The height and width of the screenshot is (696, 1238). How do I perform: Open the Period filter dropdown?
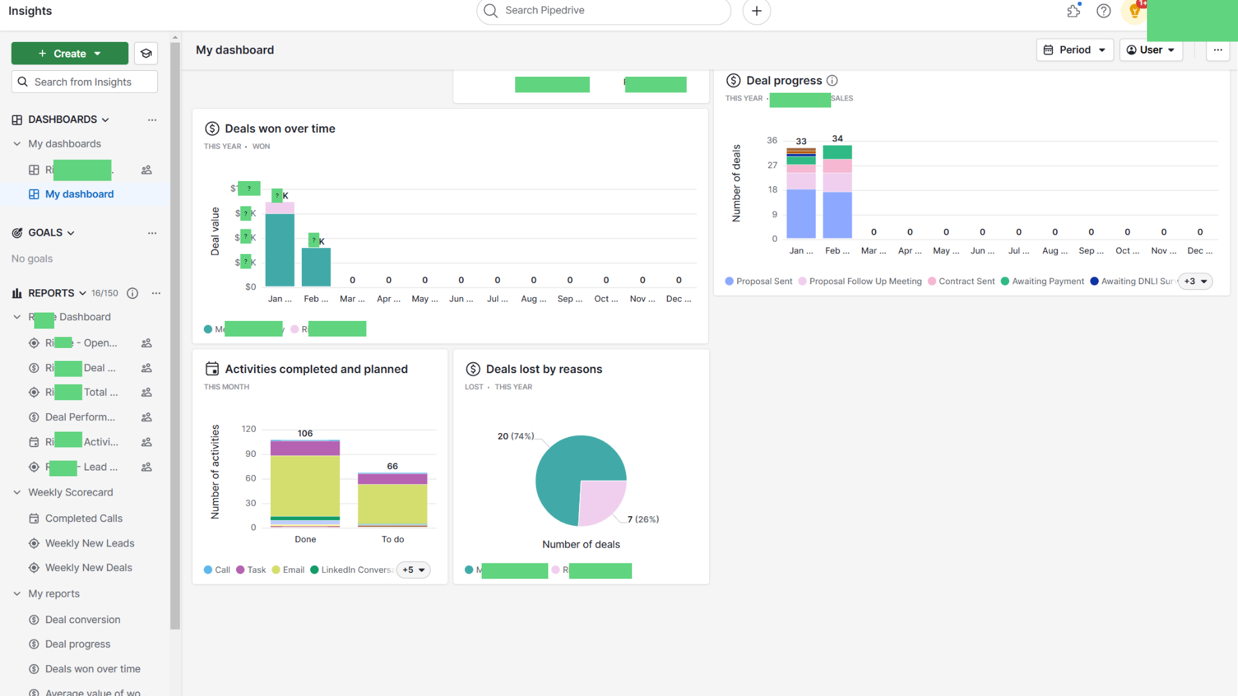1074,50
